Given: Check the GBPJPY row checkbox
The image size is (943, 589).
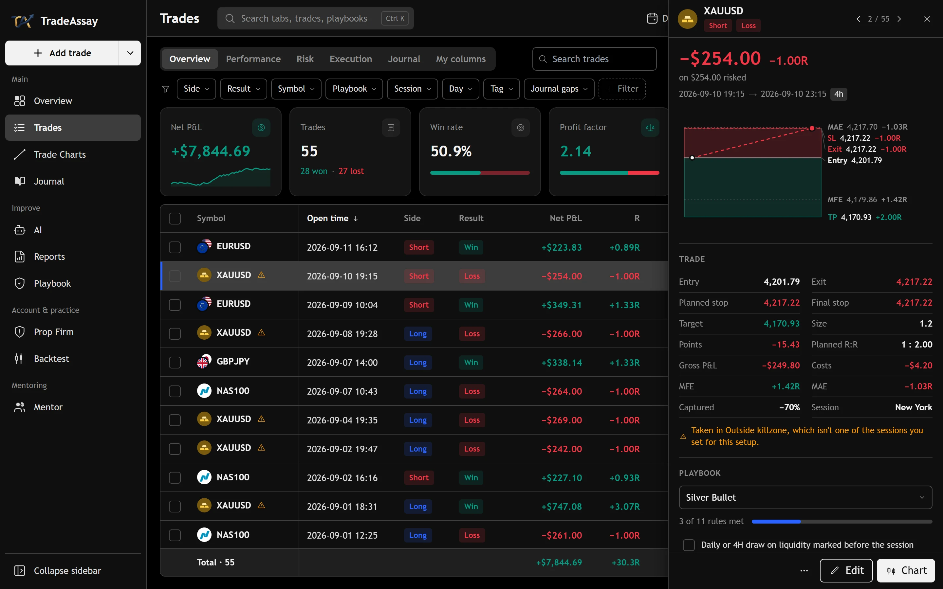Looking at the screenshot, I should [x=175, y=363].
